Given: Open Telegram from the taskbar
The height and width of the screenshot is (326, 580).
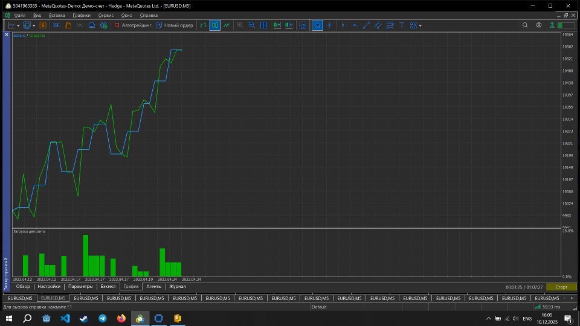Looking at the screenshot, I should pyautogui.click(x=103, y=318).
